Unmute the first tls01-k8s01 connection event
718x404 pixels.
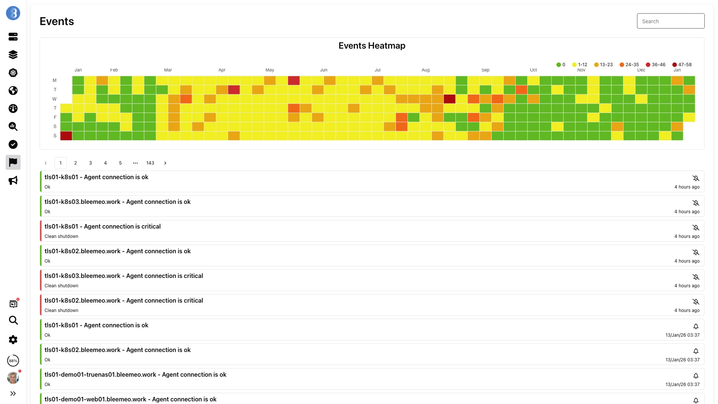coord(696,178)
